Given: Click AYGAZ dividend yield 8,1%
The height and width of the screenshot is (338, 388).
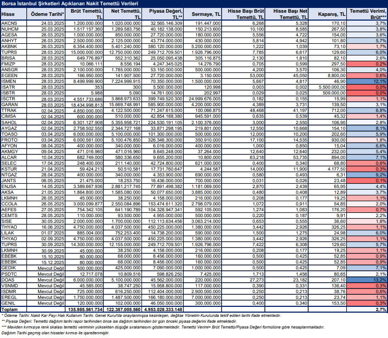Looking at the screenshot, I should point(367,128).
